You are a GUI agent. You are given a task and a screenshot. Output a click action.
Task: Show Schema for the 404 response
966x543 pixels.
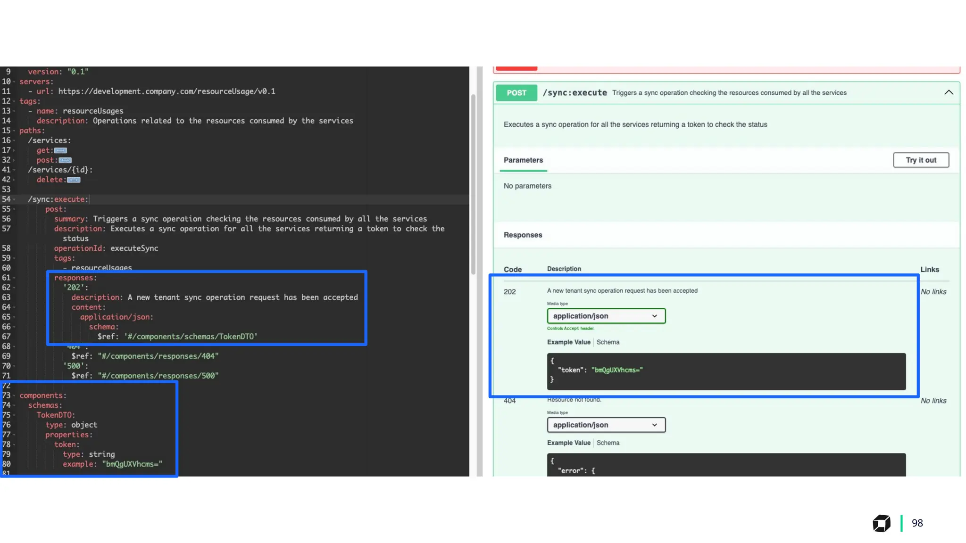click(608, 443)
